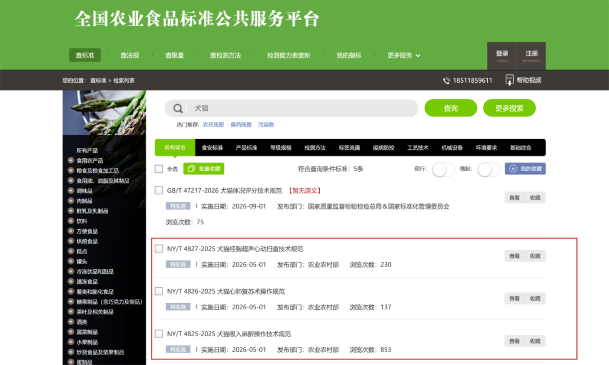Click the plus icon beside 饮料

[71, 221]
